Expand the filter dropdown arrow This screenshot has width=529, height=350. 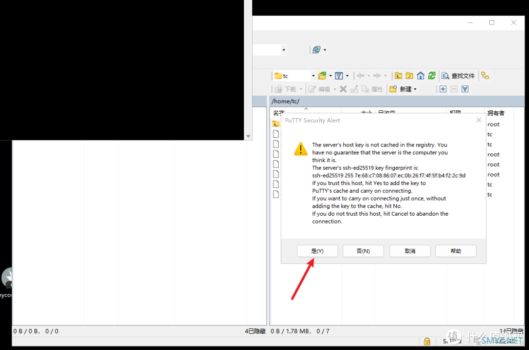click(347, 76)
